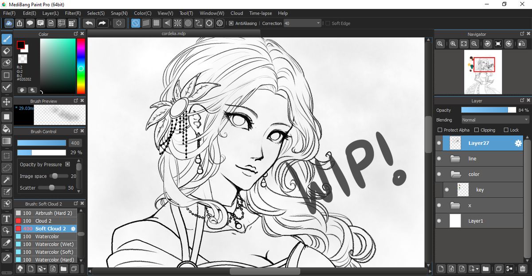Viewport: 532px width, 276px height.
Task: Delete layer with trash icon
Action: pos(522,268)
